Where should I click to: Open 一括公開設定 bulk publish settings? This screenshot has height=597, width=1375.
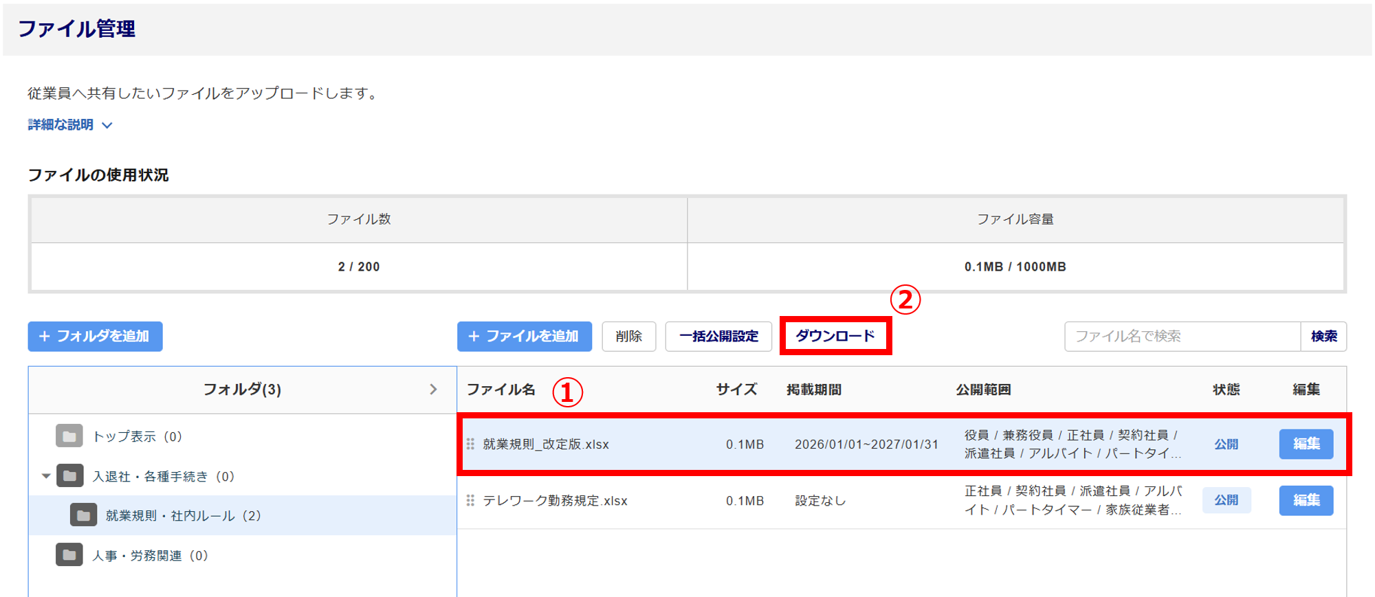(x=718, y=337)
